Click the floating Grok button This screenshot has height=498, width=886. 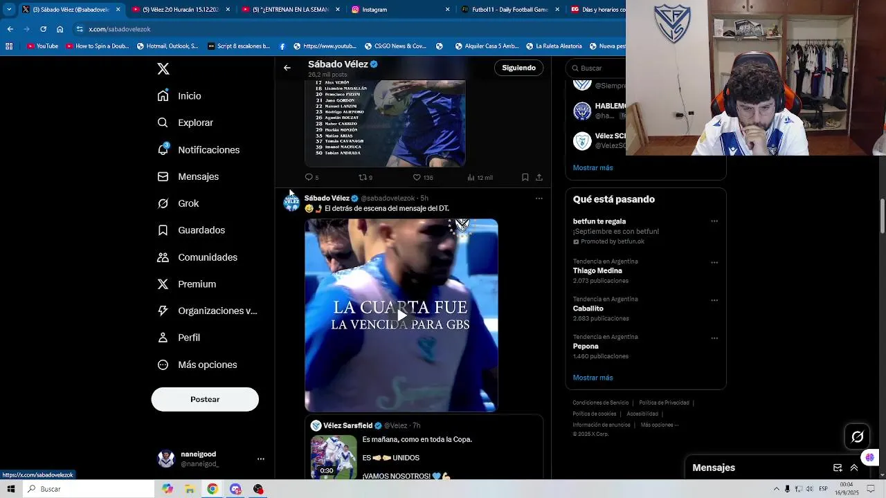tap(858, 436)
